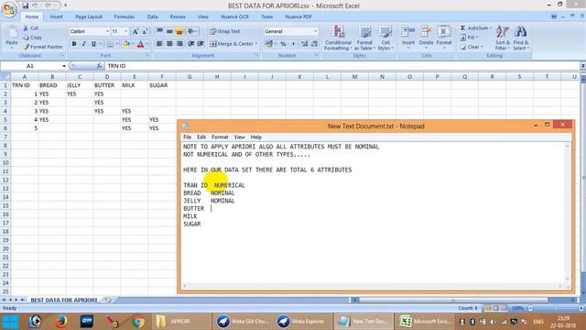Open the font size dropdown
The height and width of the screenshot is (330, 586).
tap(126, 31)
